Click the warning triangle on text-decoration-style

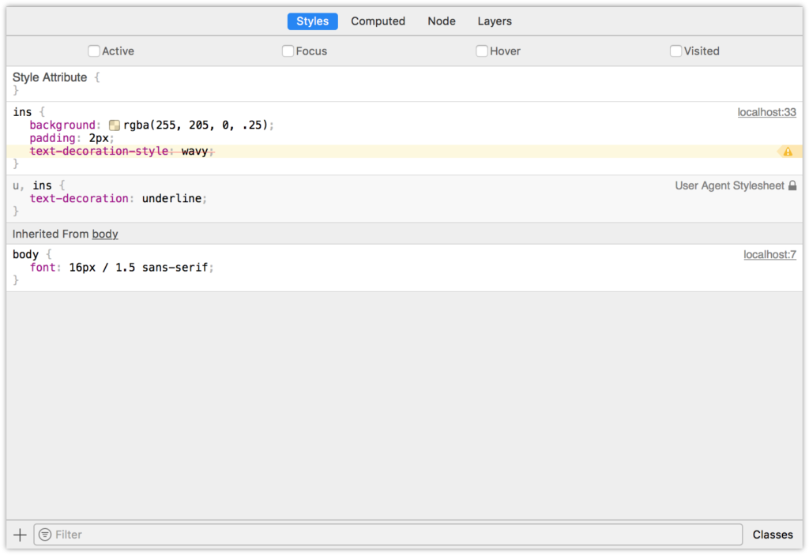point(788,152)
